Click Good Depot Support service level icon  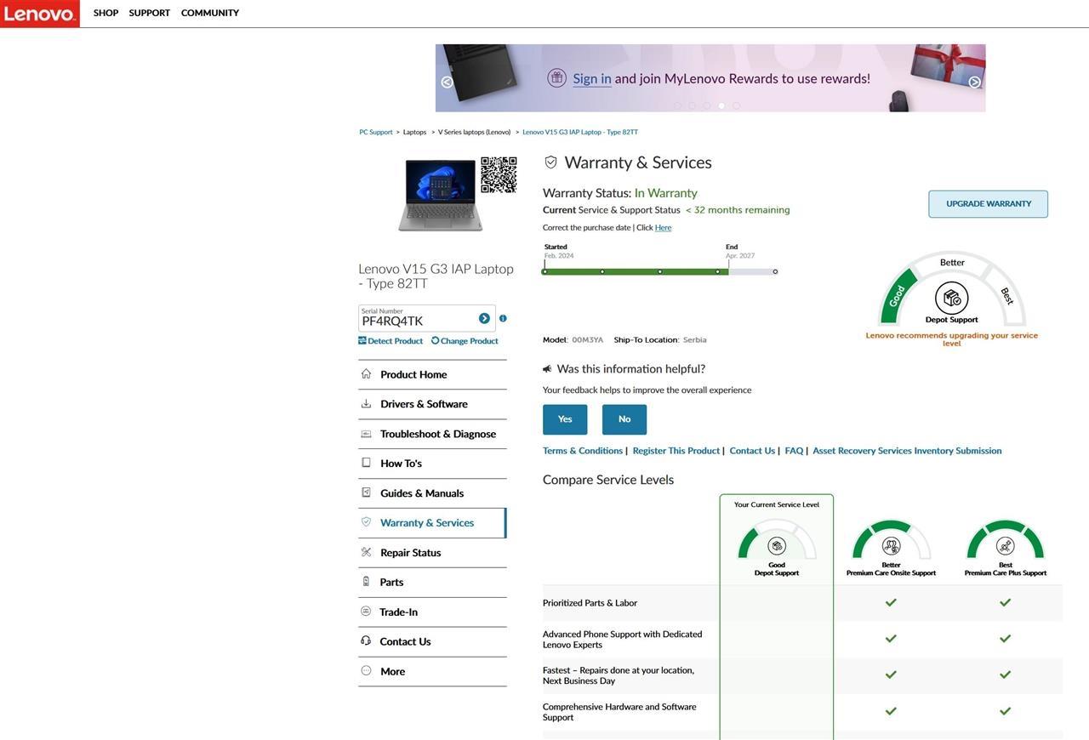777,546
